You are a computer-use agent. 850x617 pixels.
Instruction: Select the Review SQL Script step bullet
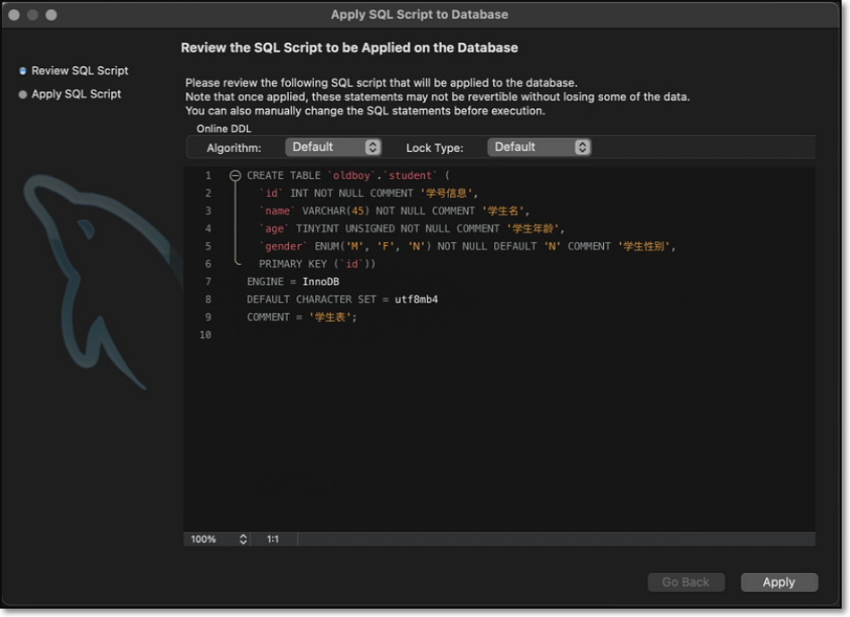[23, 71]
